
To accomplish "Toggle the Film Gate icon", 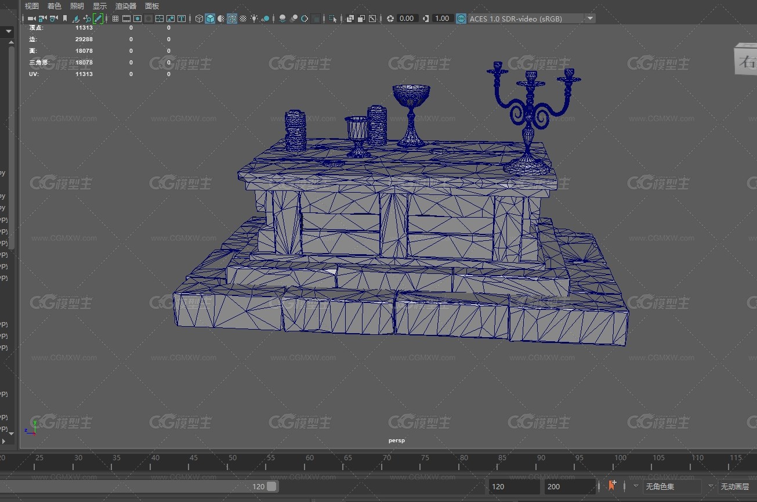I will [126, 19].
